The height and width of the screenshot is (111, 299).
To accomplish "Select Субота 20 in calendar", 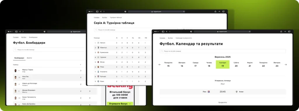I will [x=236, y=64].
